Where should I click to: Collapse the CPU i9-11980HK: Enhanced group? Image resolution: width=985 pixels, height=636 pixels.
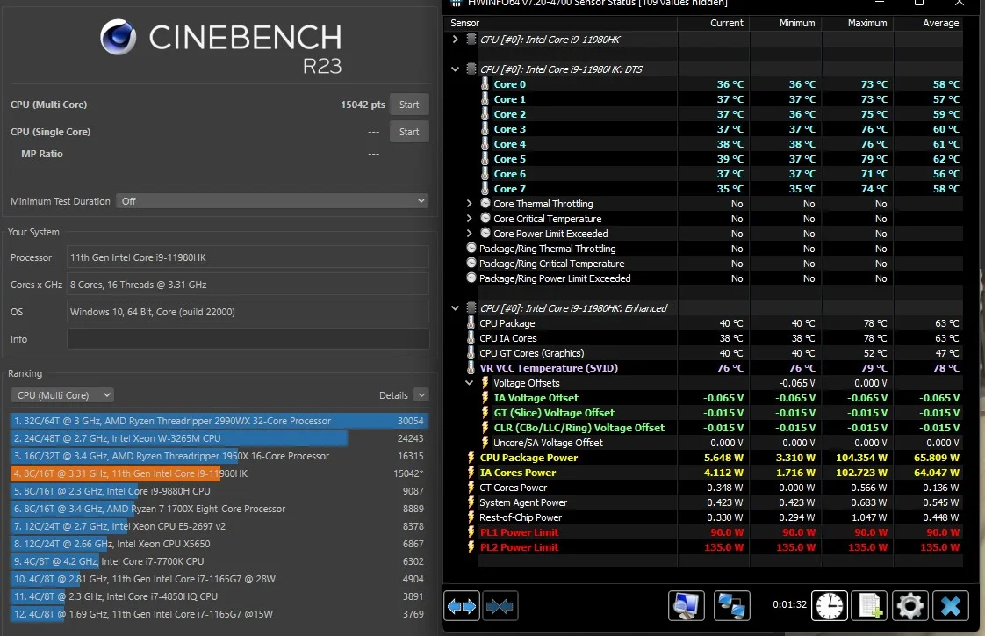[x=456, y=308]
